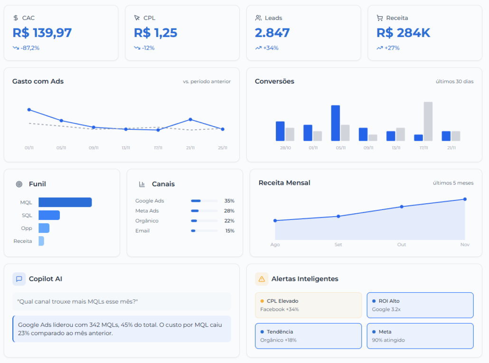Click the chat bubble icon for Copilot AI
The width and height of the screenshot is (489, 363).
19,279
